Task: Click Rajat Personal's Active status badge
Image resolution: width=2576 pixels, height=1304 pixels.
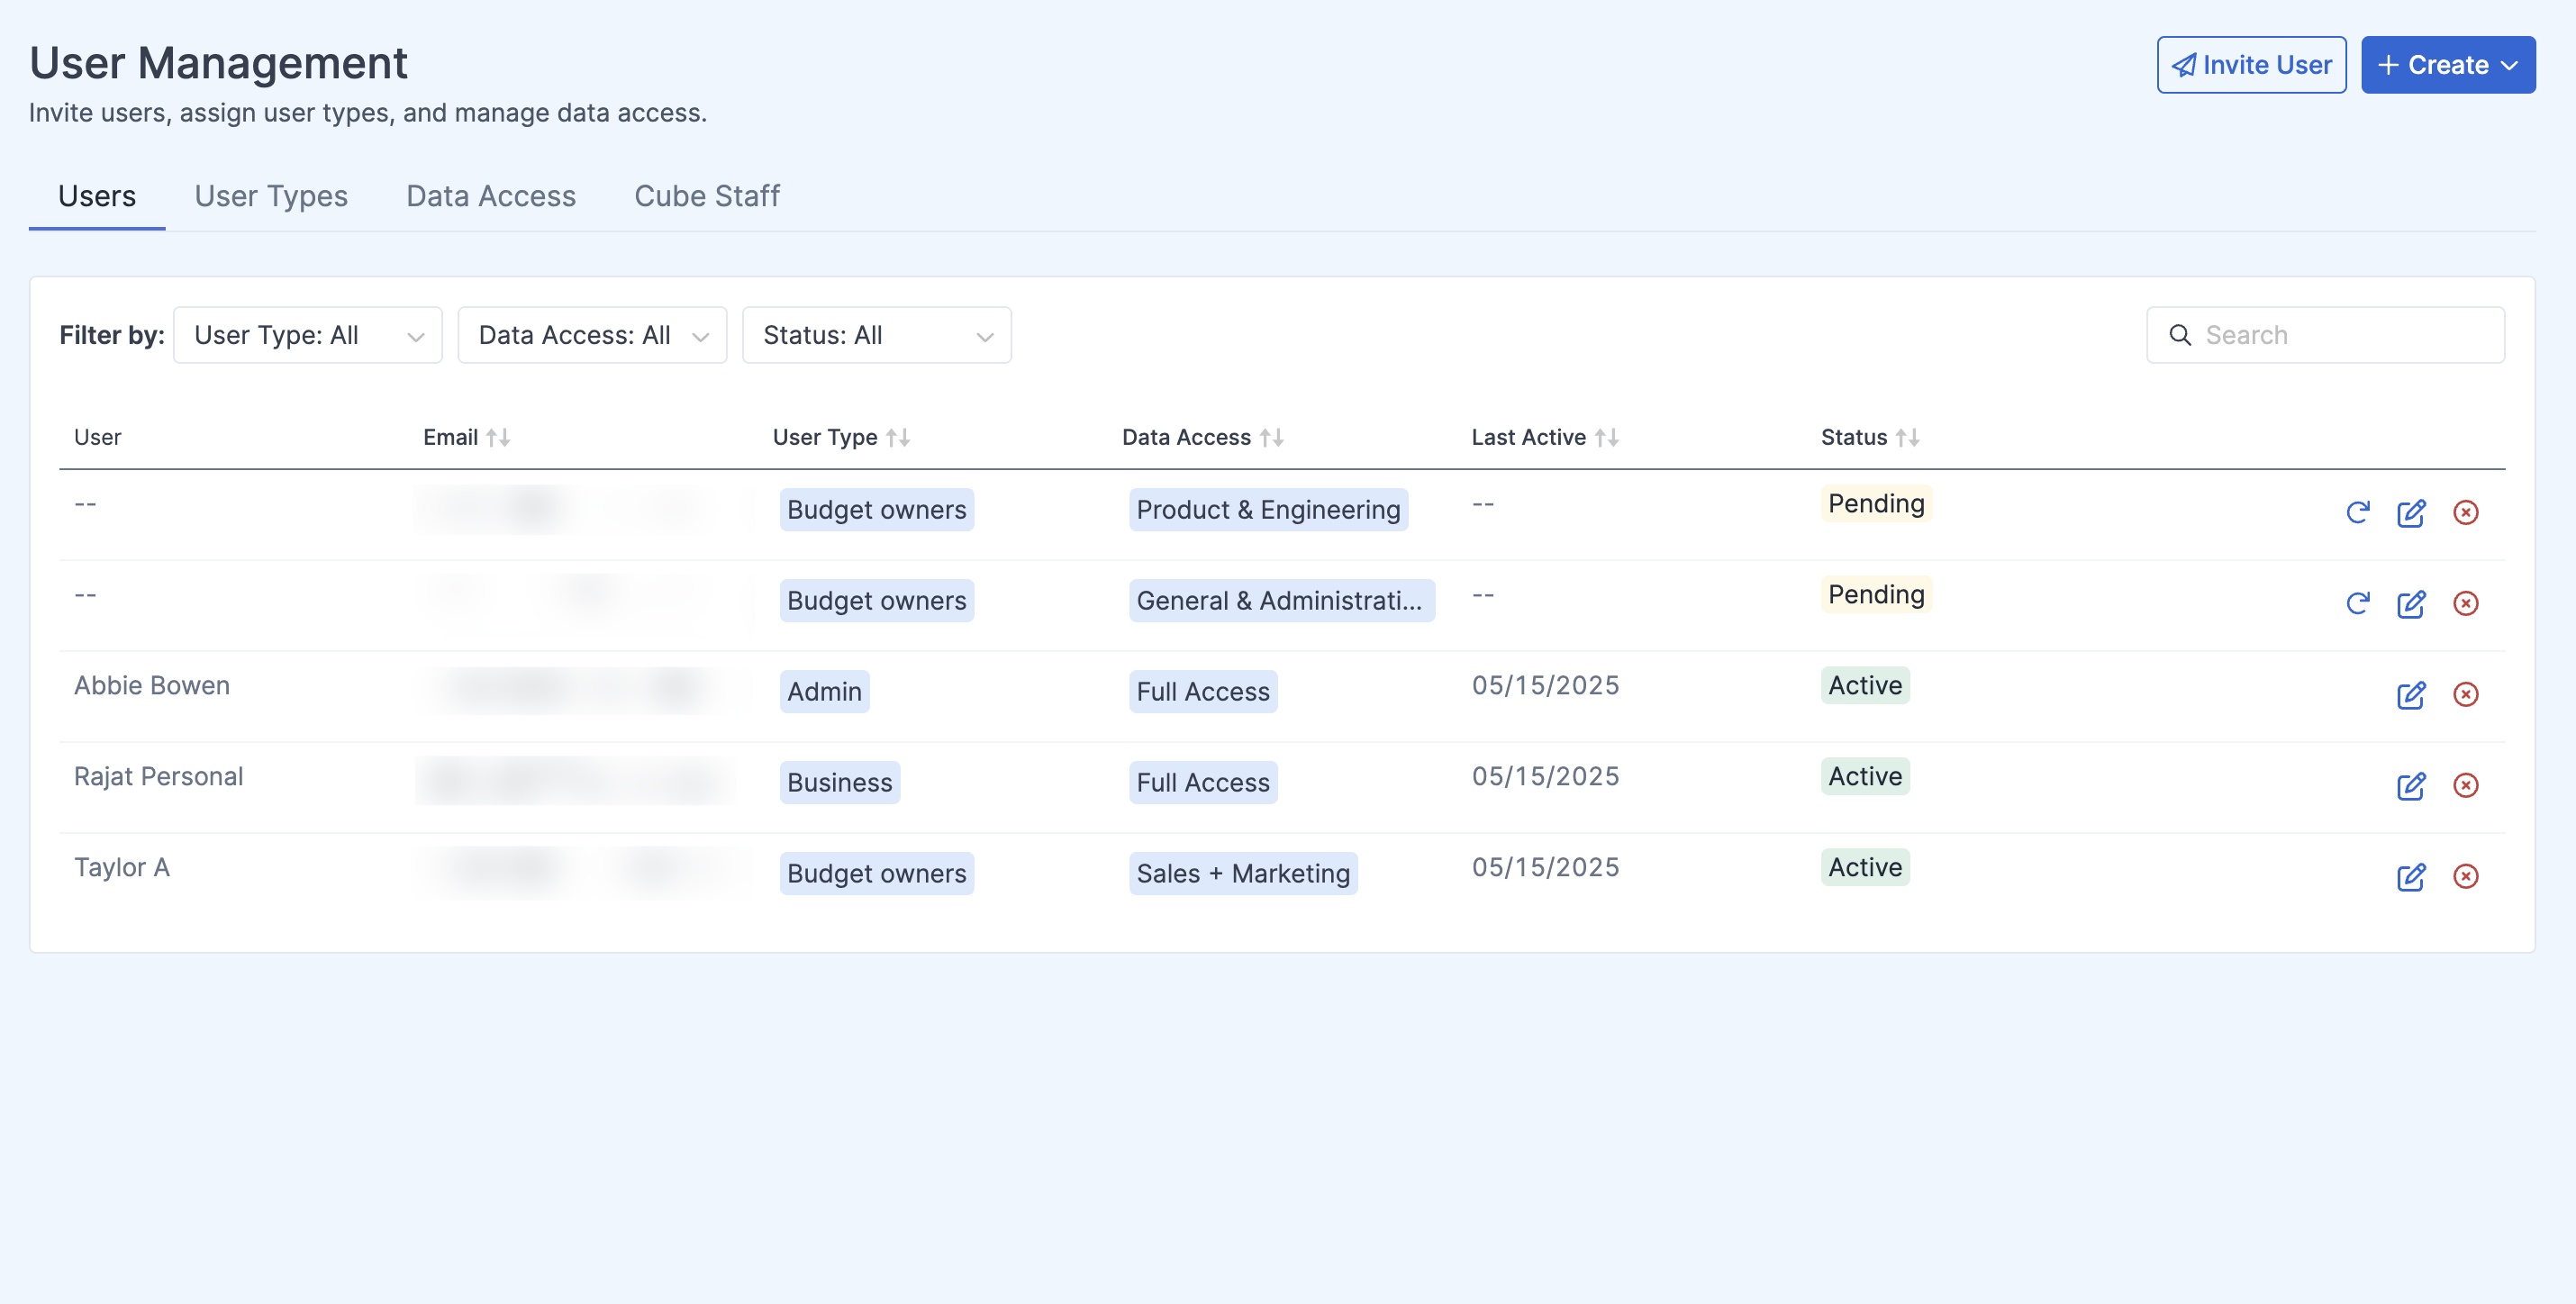Action: click(x=1865, y=776)
